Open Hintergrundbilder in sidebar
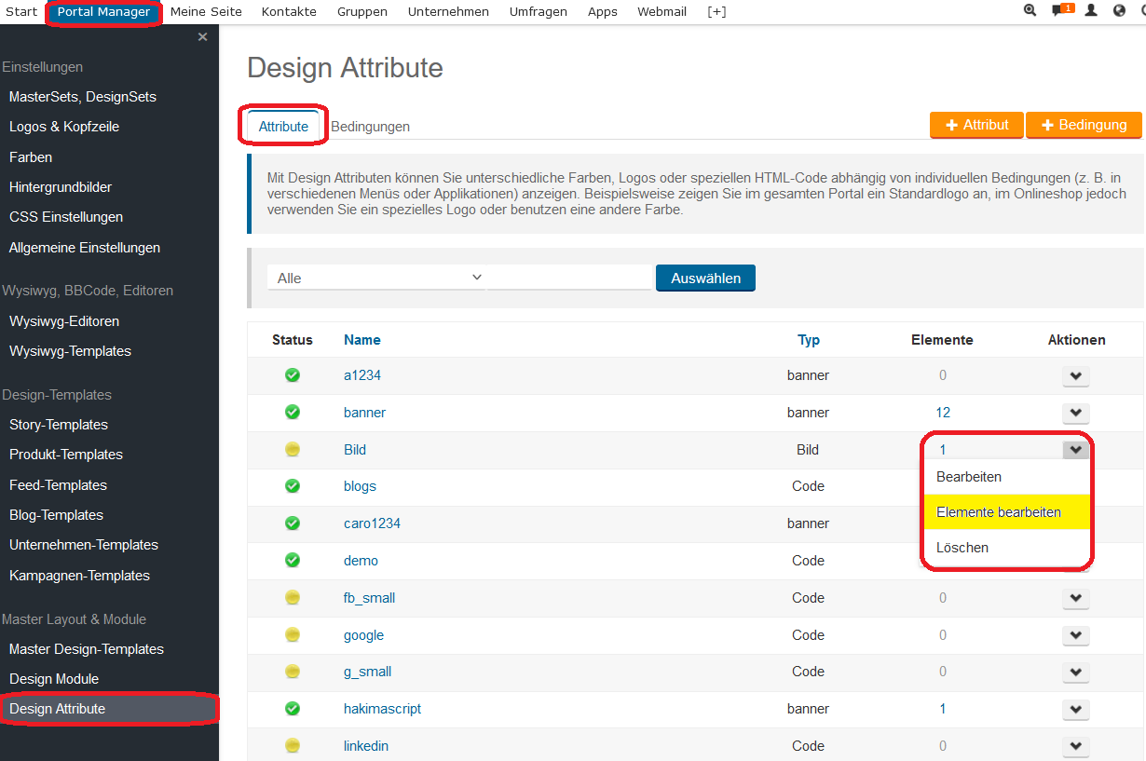 click(61, 187)
